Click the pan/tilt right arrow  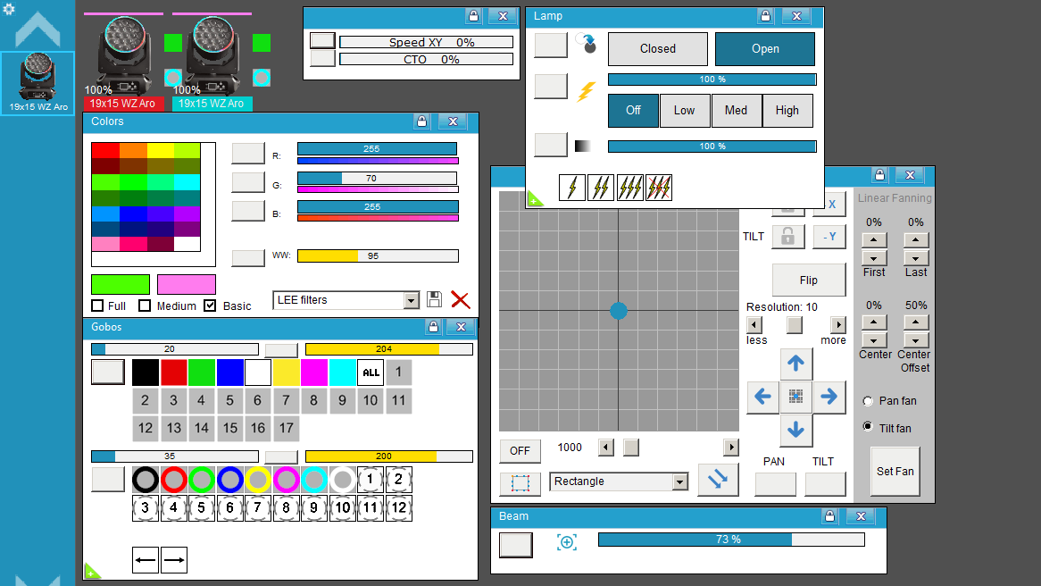pyautogui.click(x=829, y=397)
